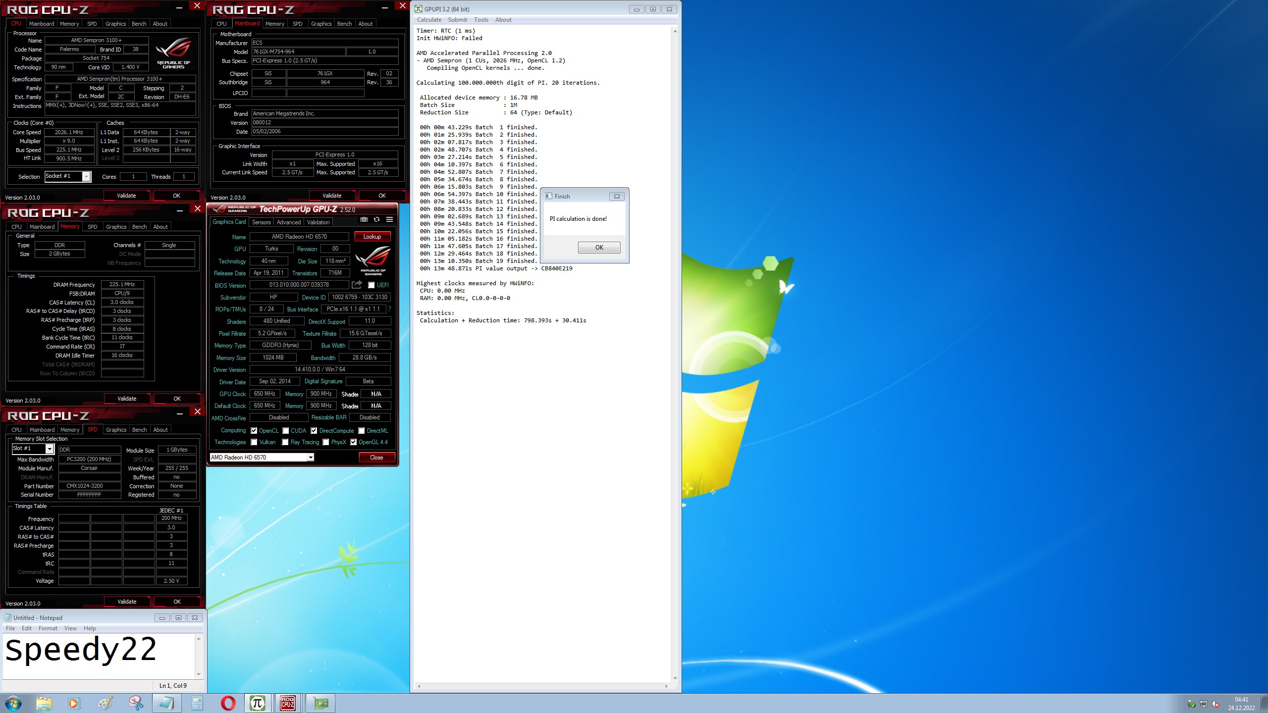Open Bench tab in the top-left CPU-Z window
Viewport: 1268px width, 713px height.
click(139, 24)
